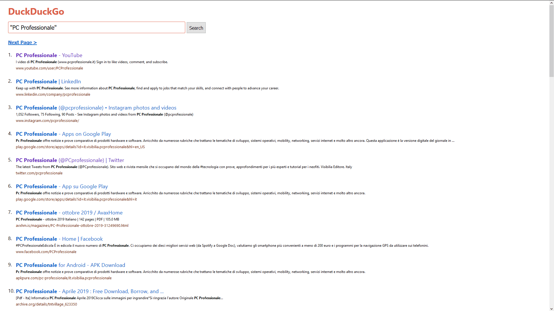Open the Apps on Google Play result

pos(63,134)
